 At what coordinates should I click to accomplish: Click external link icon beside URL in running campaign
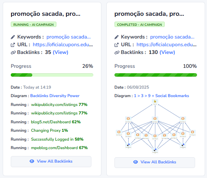[13, 45]
